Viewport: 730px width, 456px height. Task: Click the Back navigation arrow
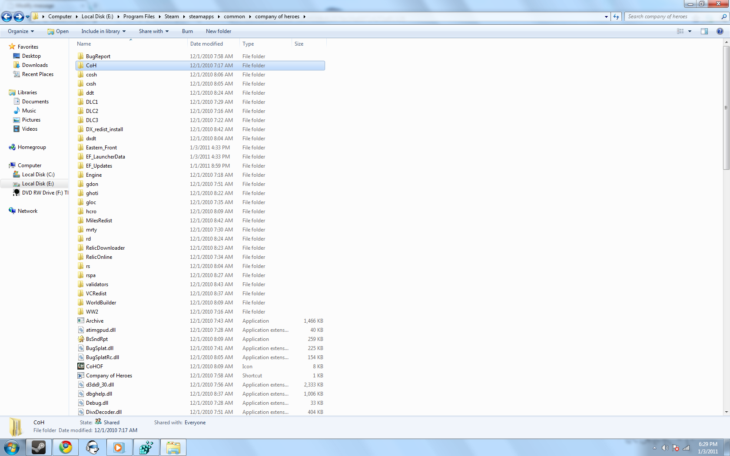7,17
